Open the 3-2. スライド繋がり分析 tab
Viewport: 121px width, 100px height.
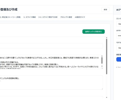point(48,17)
